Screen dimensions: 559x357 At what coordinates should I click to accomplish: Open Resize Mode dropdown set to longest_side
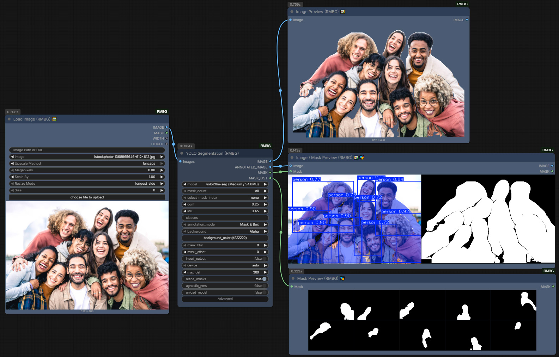(x=87, y=184)
